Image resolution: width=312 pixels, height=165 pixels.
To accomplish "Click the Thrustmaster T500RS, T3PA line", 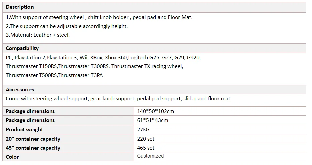I will pos(54,75).
